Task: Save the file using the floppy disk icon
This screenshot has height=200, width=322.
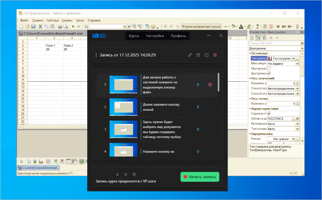Action: tap(33, 26)
